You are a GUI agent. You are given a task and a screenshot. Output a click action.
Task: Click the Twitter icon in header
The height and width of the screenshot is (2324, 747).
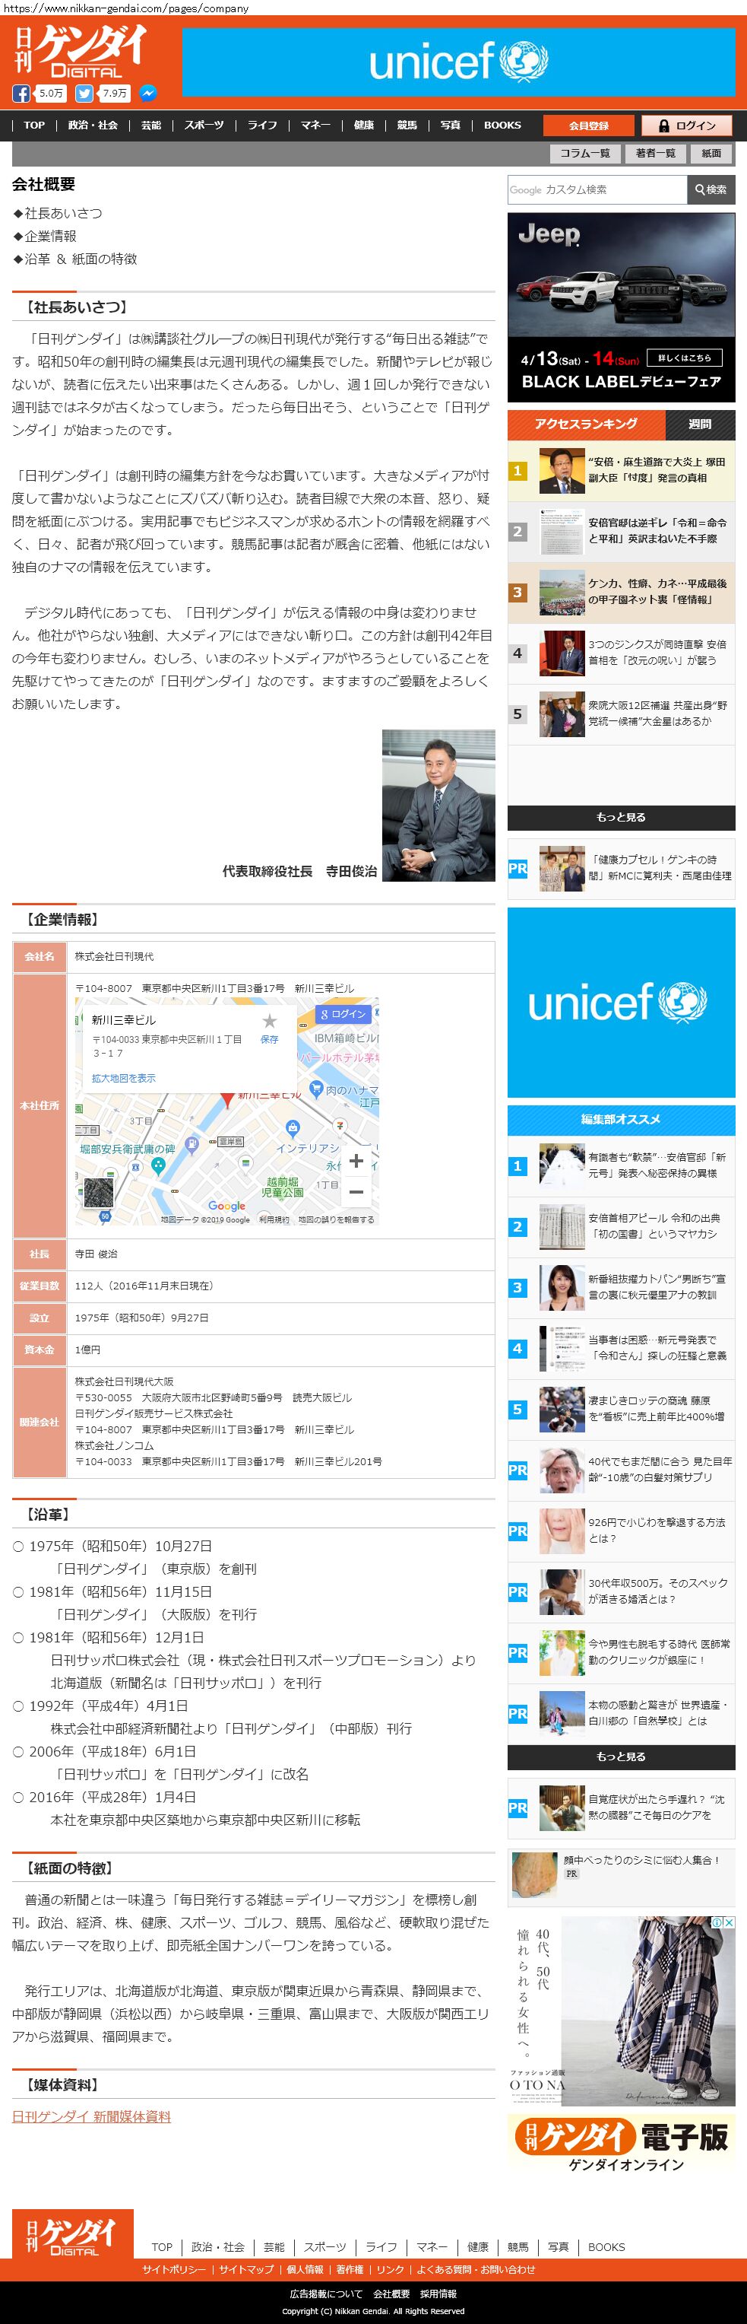[84, 93]
